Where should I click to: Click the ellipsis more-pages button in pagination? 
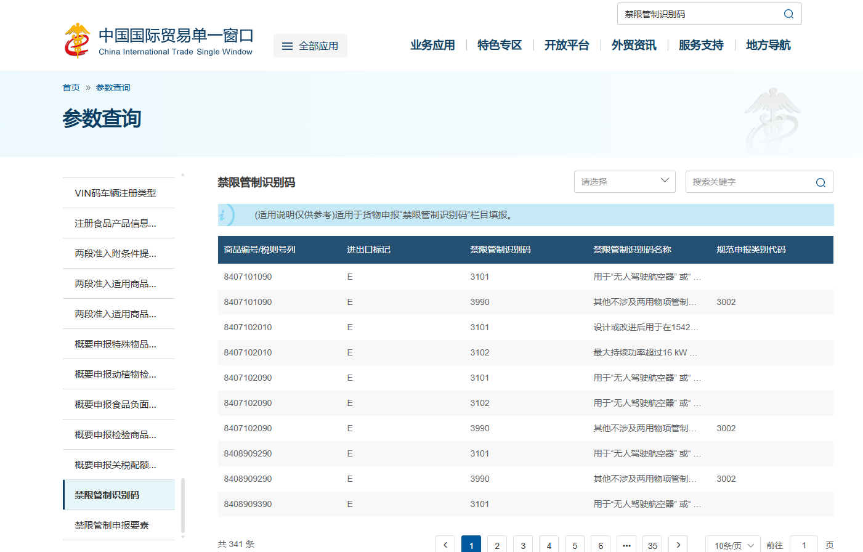tap(626, 545)
